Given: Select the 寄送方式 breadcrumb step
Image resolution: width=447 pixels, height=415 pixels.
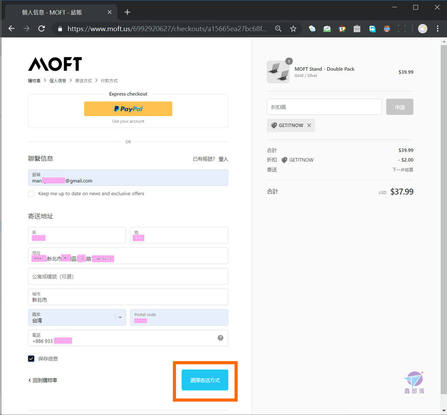Looking at the screenshot, I should point(83,81).
